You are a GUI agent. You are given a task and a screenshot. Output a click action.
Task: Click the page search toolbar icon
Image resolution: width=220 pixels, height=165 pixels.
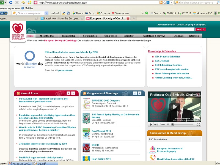click(x=68, y=13)
